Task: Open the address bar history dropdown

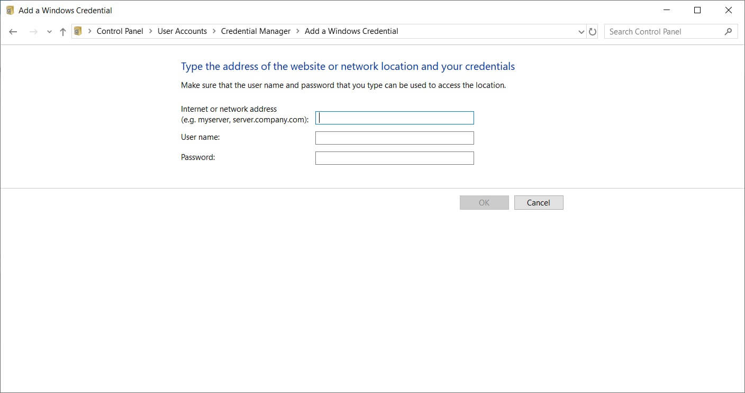Action: click(582, 32)
